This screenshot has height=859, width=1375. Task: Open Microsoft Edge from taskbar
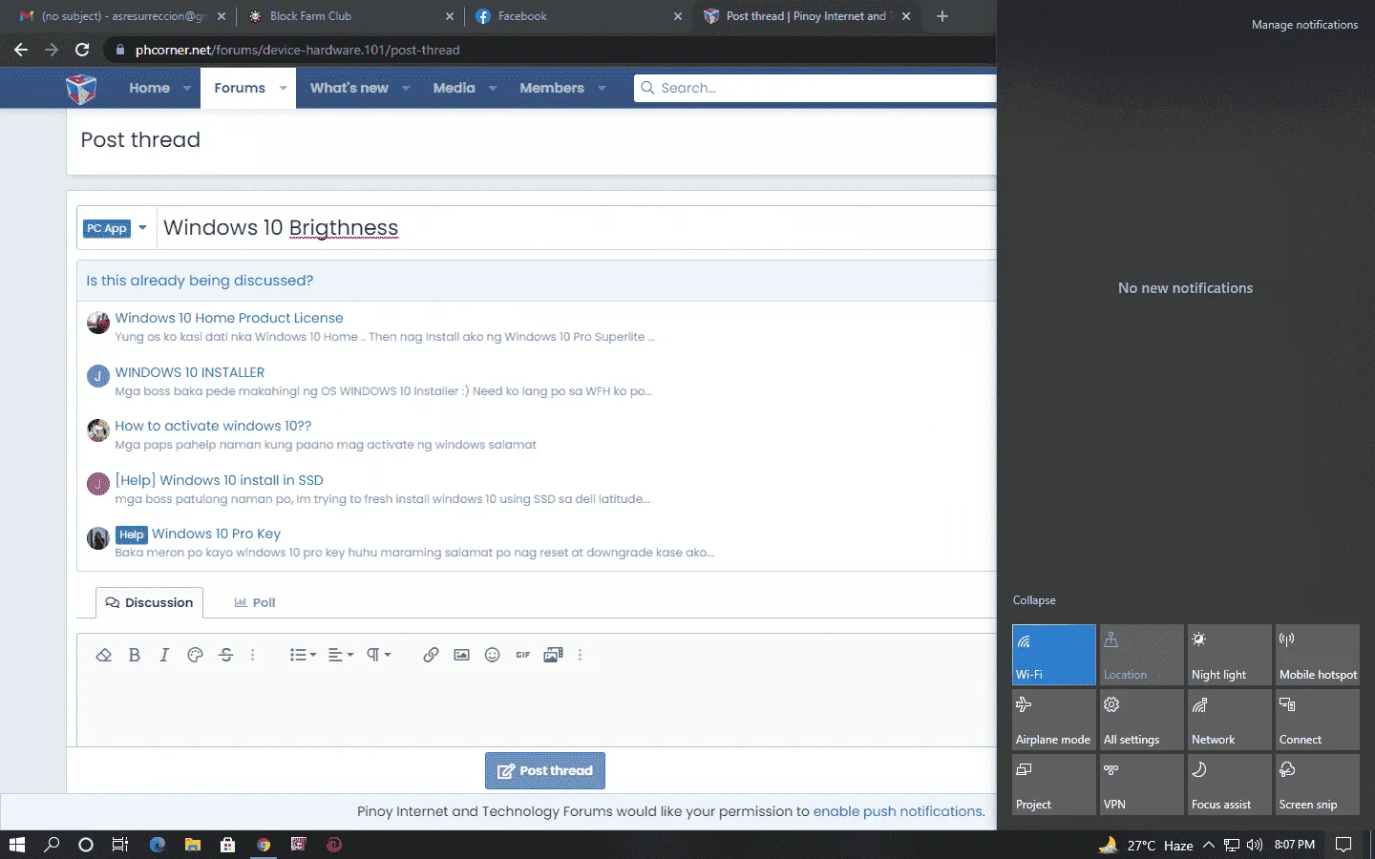click(x=158, y=845)
